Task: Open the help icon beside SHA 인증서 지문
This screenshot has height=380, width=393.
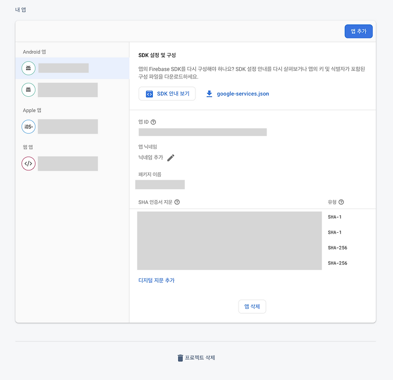Action: pos(177,202)
